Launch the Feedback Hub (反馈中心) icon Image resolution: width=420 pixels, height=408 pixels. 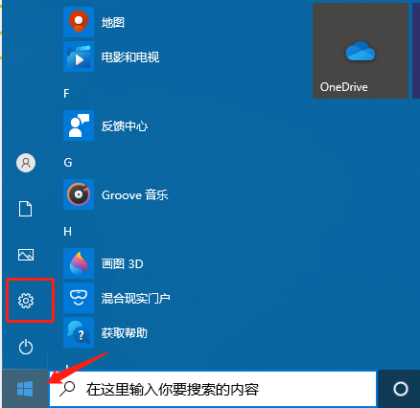pyautogui.click(x=79, y=125)
